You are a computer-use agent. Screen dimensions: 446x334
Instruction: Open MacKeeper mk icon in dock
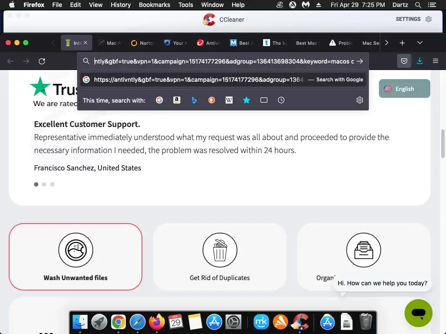[261, 322]
